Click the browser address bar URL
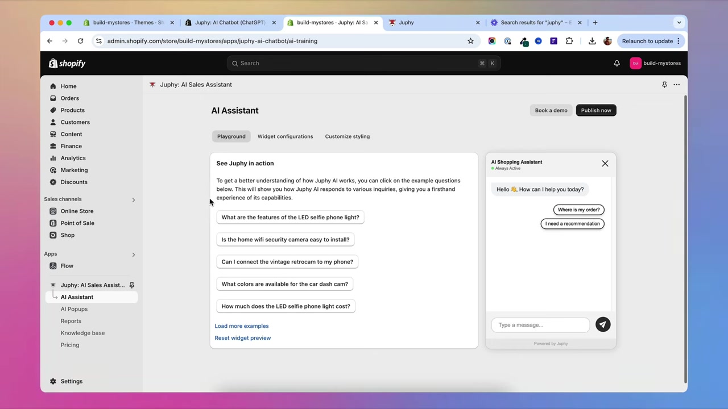This screenshot has height=409, width=728. click(x=212, y=41)
